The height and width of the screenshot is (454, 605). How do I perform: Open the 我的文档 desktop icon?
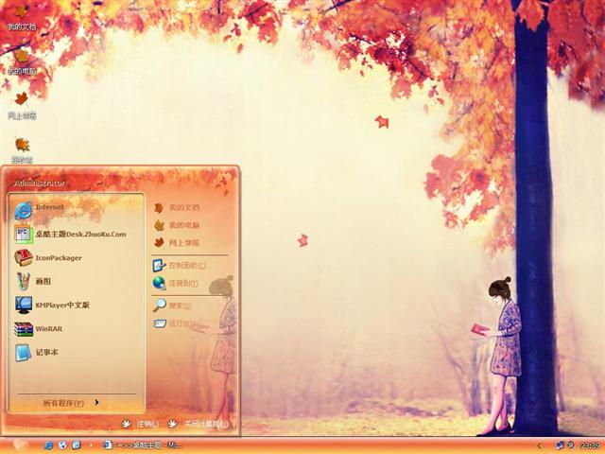[x=22, y=17]
